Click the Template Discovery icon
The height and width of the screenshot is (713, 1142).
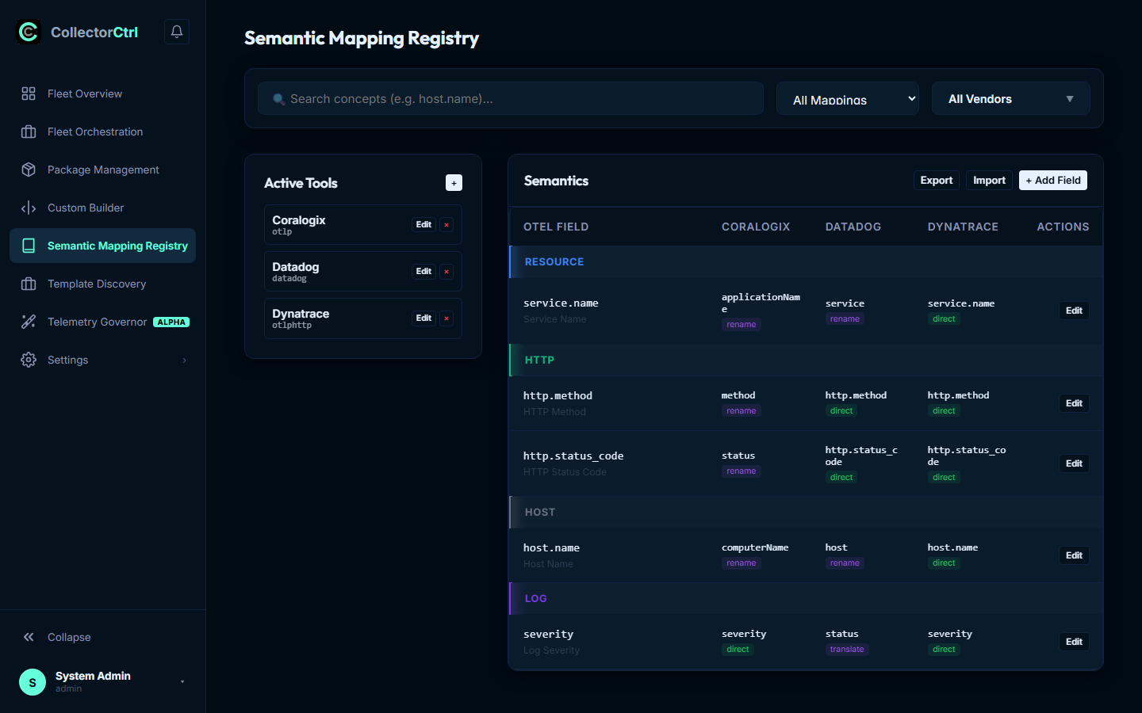29,284
